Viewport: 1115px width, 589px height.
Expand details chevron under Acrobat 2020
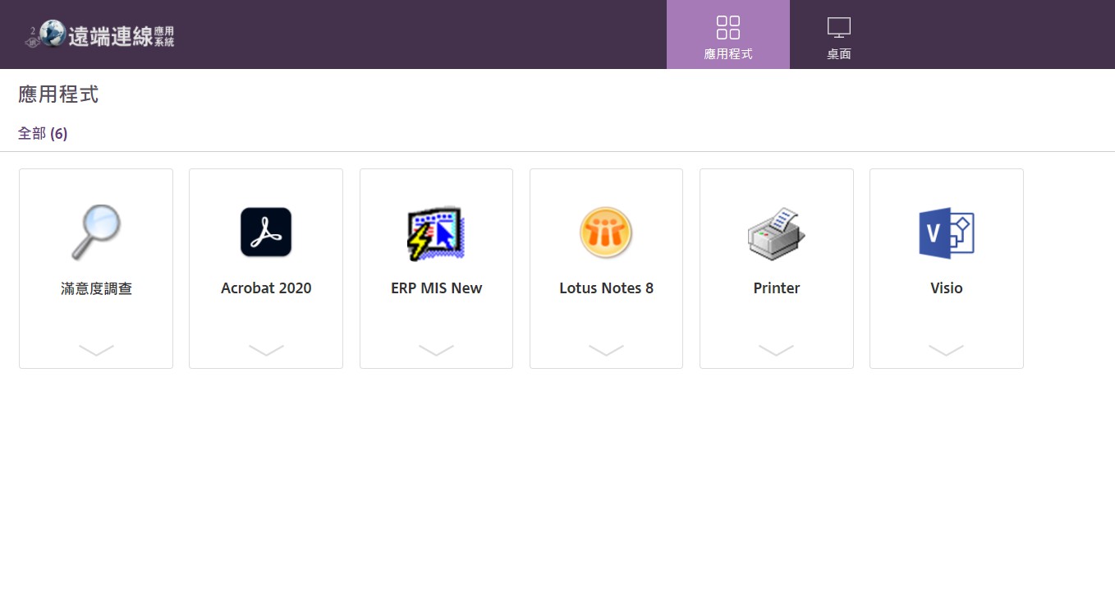click(x=266, y=350)
